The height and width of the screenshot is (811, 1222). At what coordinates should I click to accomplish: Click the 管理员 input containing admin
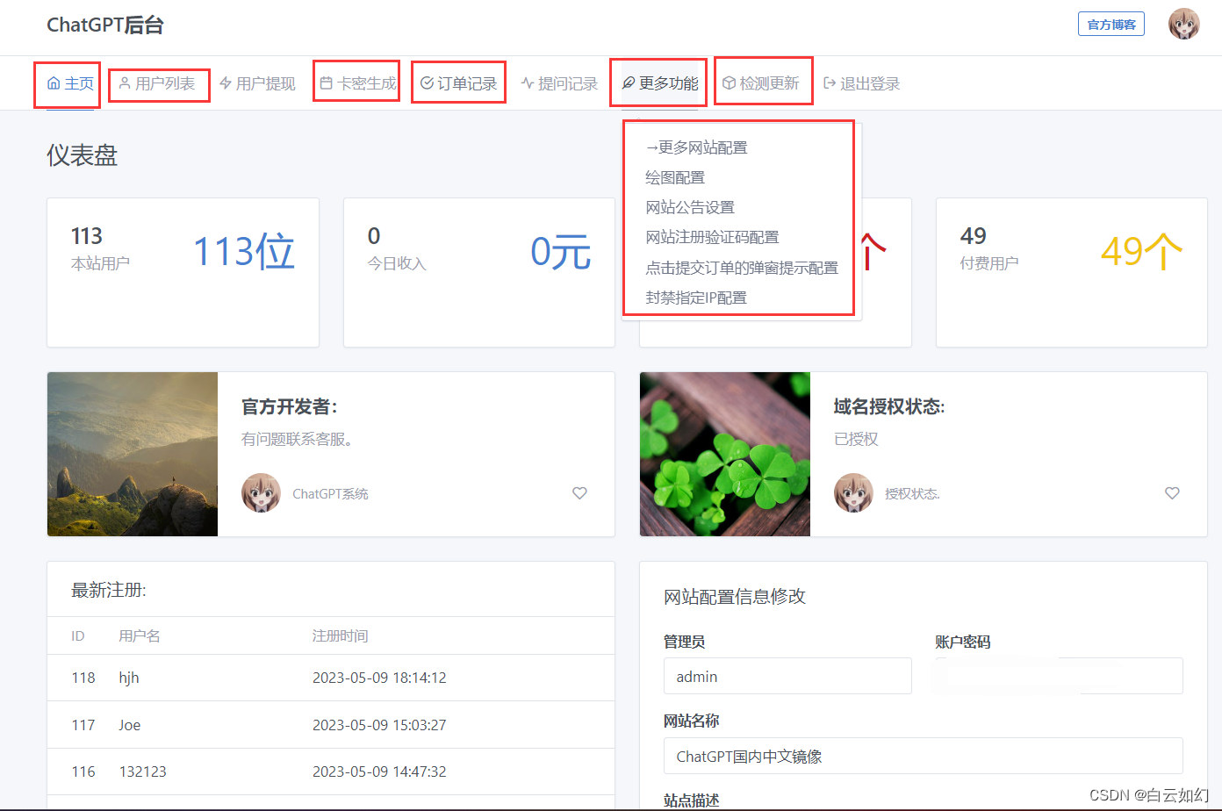tap(787, 677)
